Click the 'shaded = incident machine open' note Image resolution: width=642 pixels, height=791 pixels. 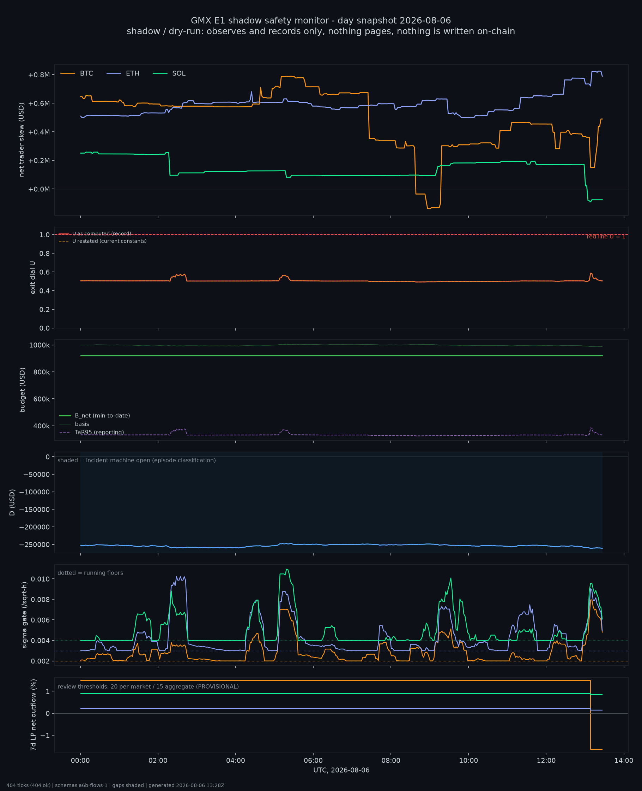(x=137, y=460)
